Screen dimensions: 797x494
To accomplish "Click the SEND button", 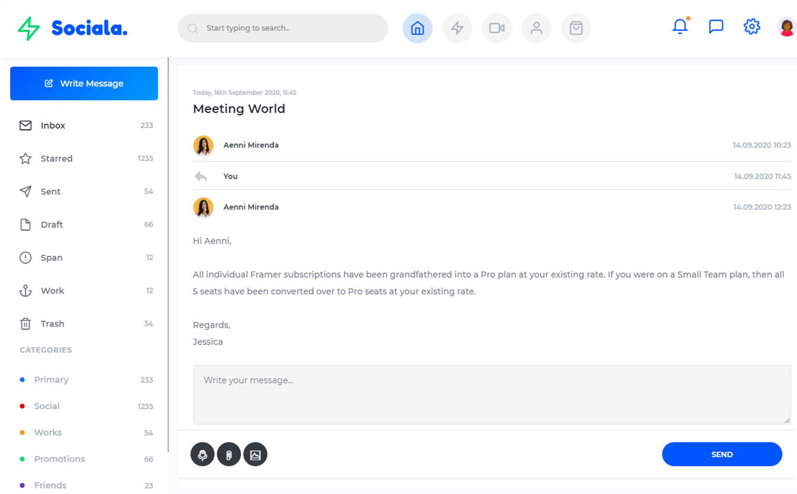I will [x=722, y=454].
